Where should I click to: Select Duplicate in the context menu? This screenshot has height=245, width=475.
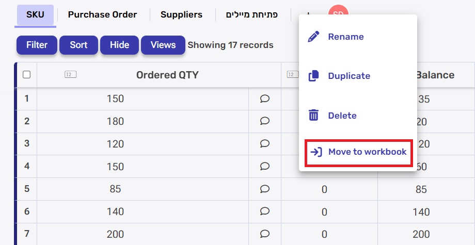point(349,76)
